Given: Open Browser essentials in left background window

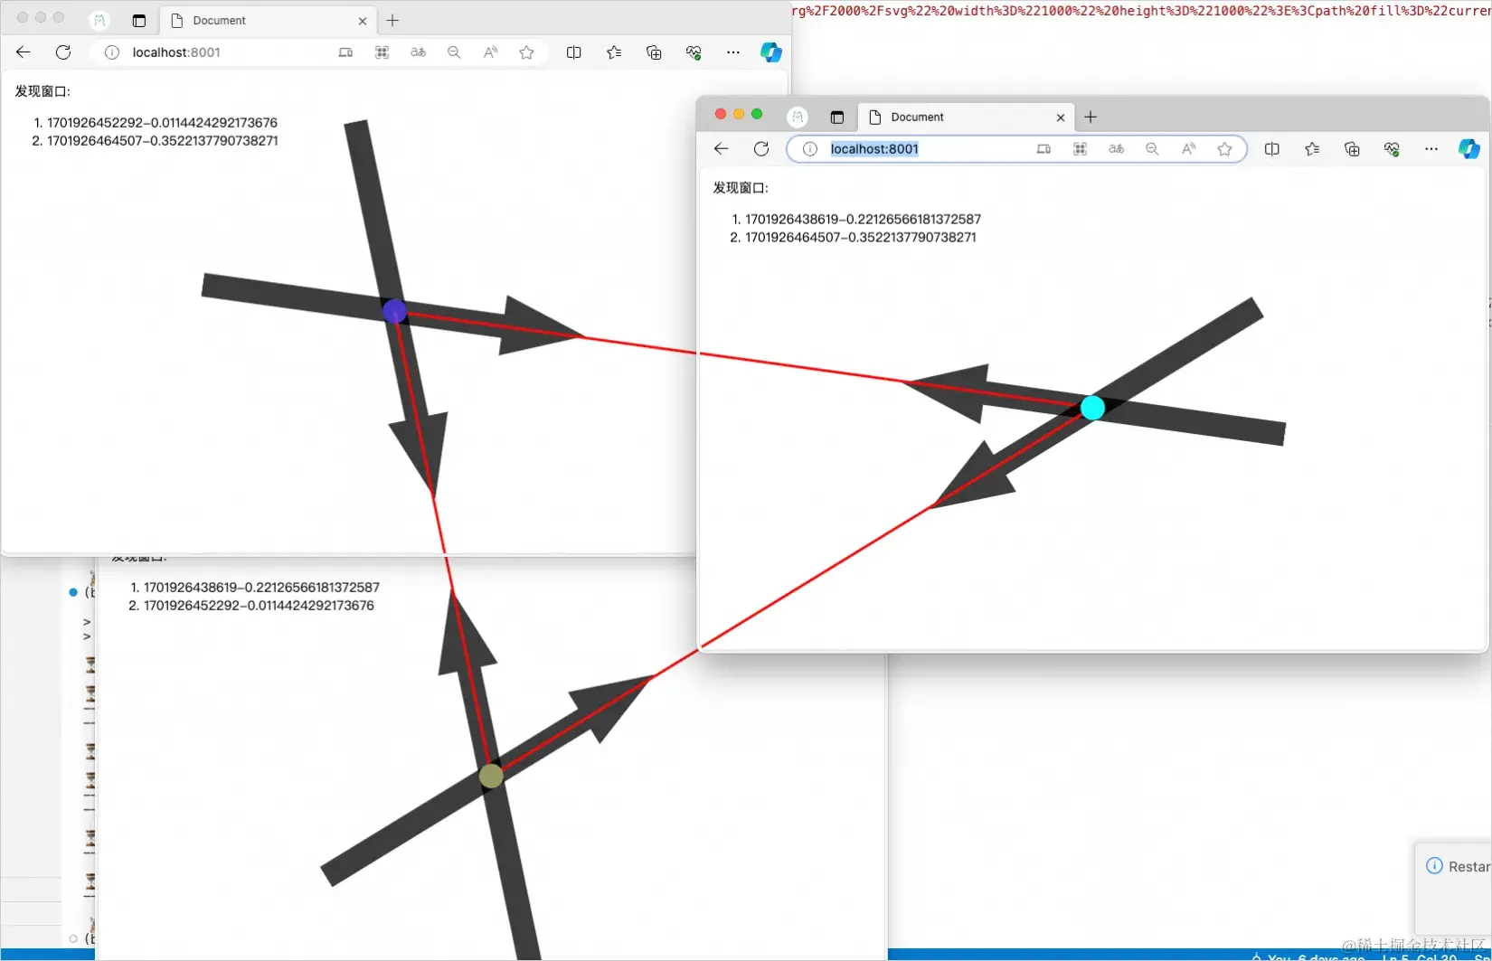Looking at the screenshot, I should point(694,52).
